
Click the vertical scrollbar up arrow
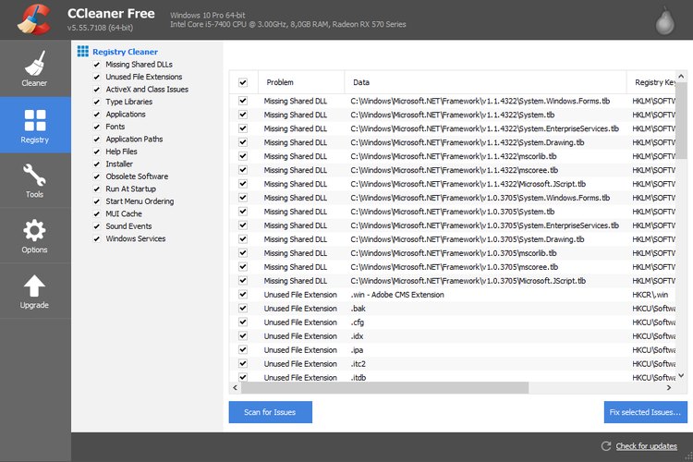(682, 77)
